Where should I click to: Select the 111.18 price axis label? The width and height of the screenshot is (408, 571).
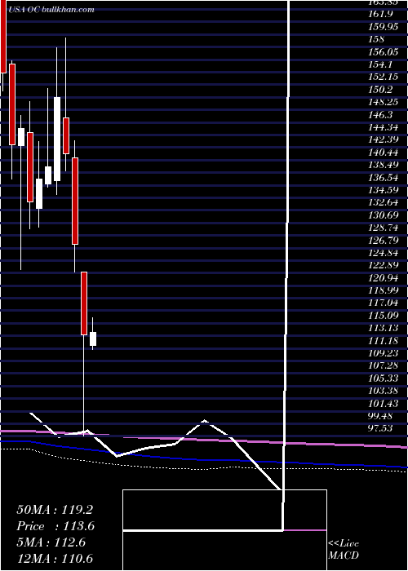click(384, 340)
